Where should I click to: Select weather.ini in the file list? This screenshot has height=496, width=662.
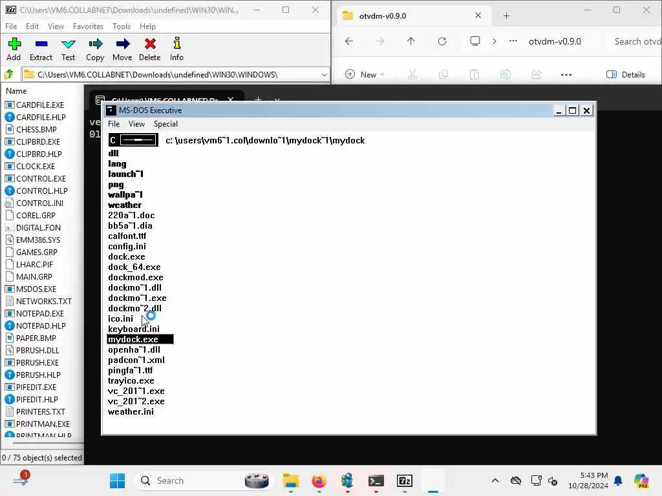click(x=131, y=411)
